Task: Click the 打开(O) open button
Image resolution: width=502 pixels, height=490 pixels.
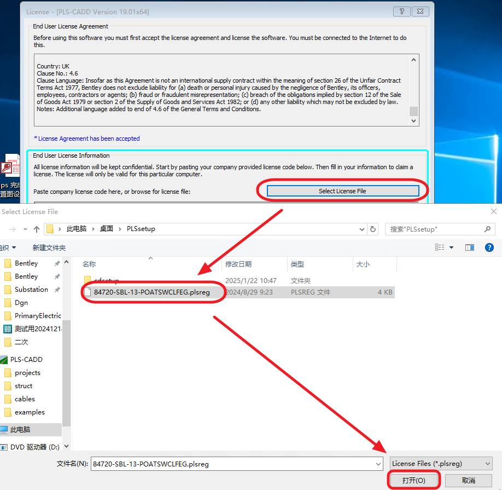Action: pyautogui.click(x=413, y=480)
